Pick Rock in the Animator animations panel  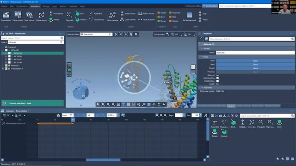[x=279, y=124]
